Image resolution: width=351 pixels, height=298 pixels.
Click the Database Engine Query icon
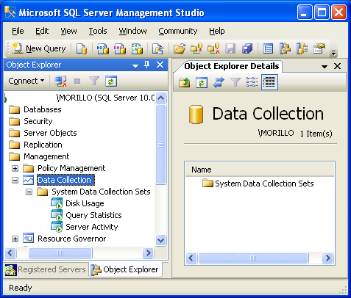pos(82,48)
